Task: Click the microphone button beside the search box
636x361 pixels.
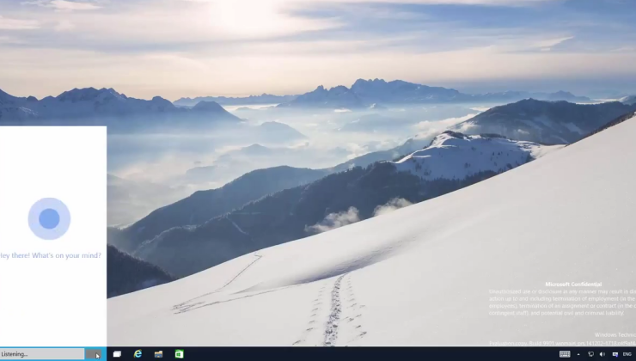Action: point(94,354)
